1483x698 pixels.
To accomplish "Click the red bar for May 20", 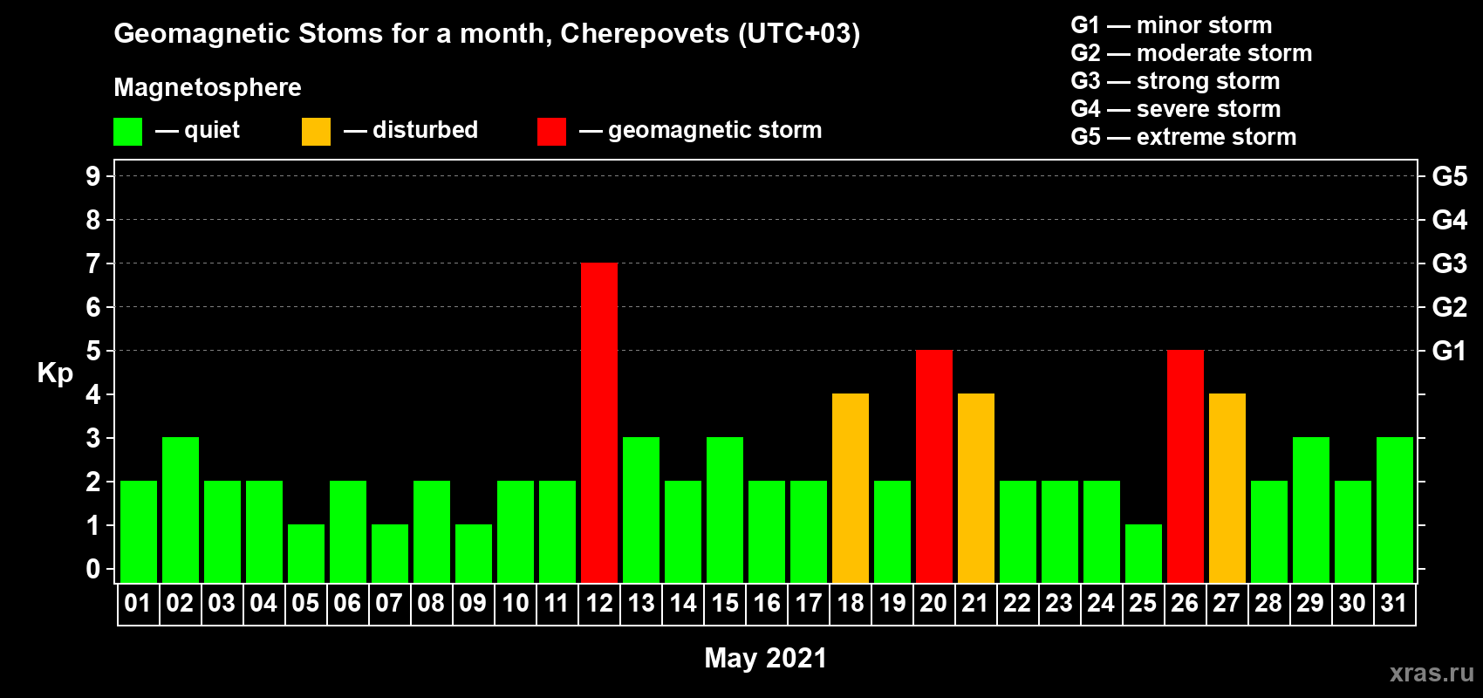I will point(934,466).
